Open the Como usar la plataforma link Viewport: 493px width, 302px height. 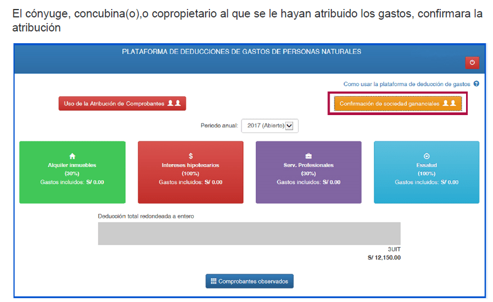click(x=407, y=84)
